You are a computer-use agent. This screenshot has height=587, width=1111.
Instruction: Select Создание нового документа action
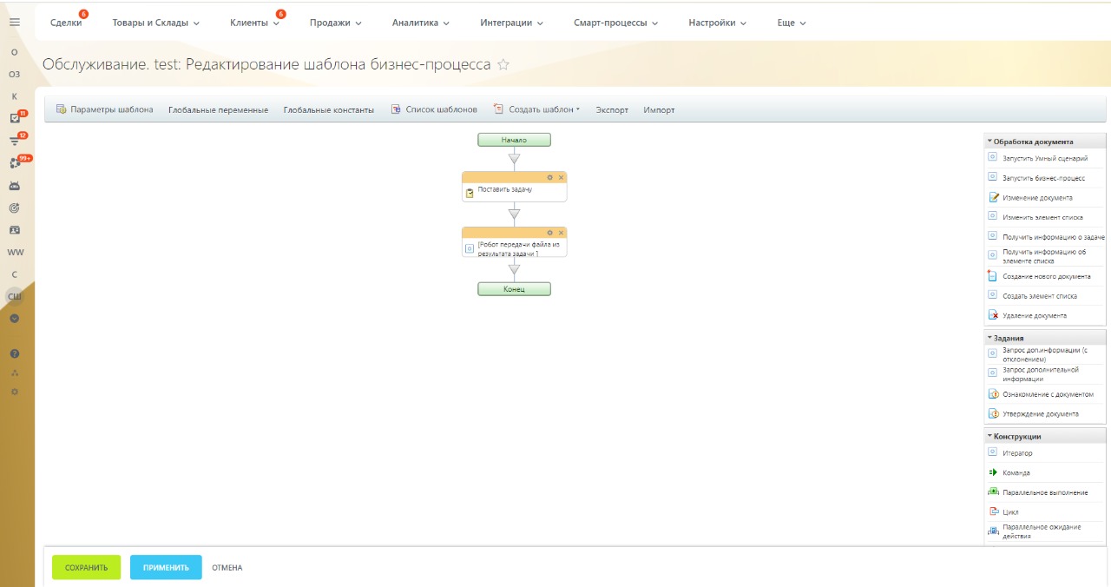click(x=1045, y=276)
